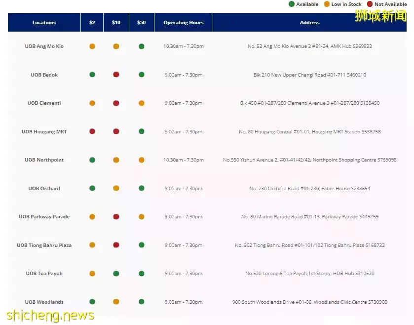Click the red $10 dot for UOB Bedok

(116, 75)
